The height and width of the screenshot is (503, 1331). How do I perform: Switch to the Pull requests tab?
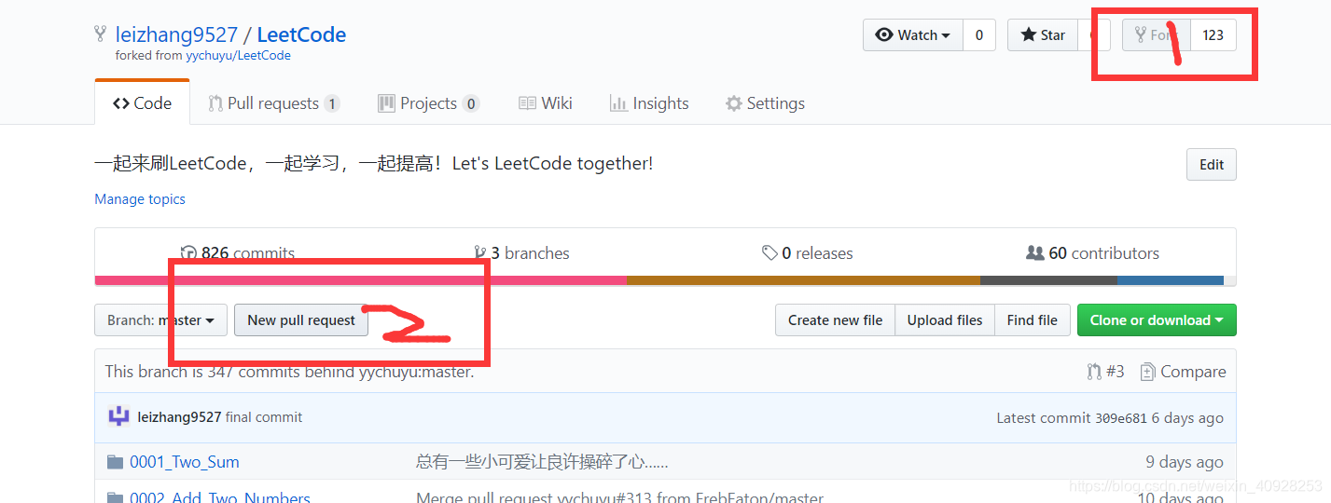pyautogui.click(x=274, y=103)
